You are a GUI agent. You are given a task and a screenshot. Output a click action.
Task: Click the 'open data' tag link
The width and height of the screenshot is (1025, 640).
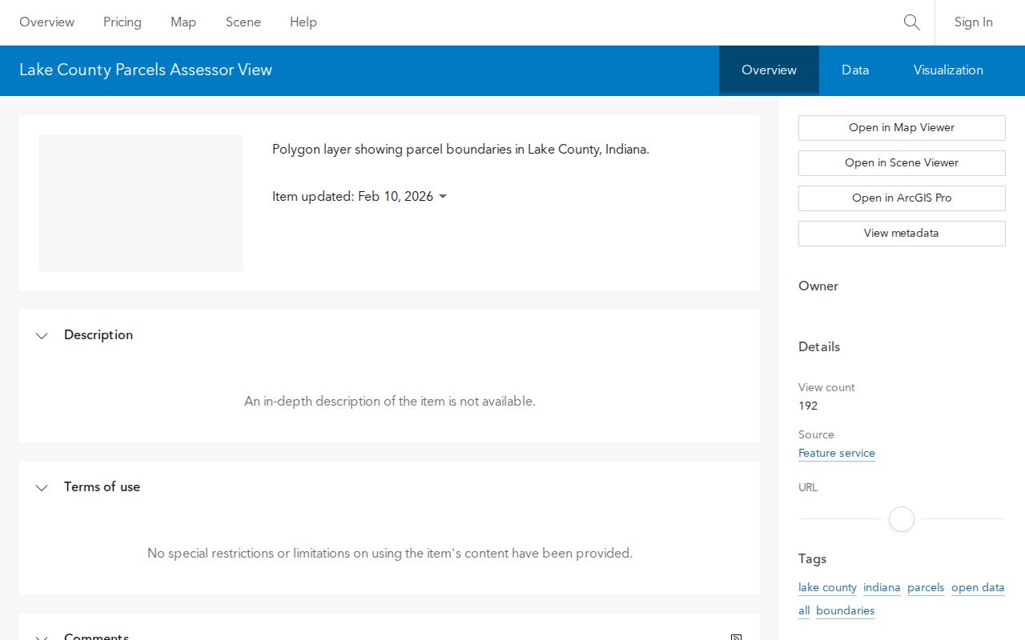coord(978,588)
